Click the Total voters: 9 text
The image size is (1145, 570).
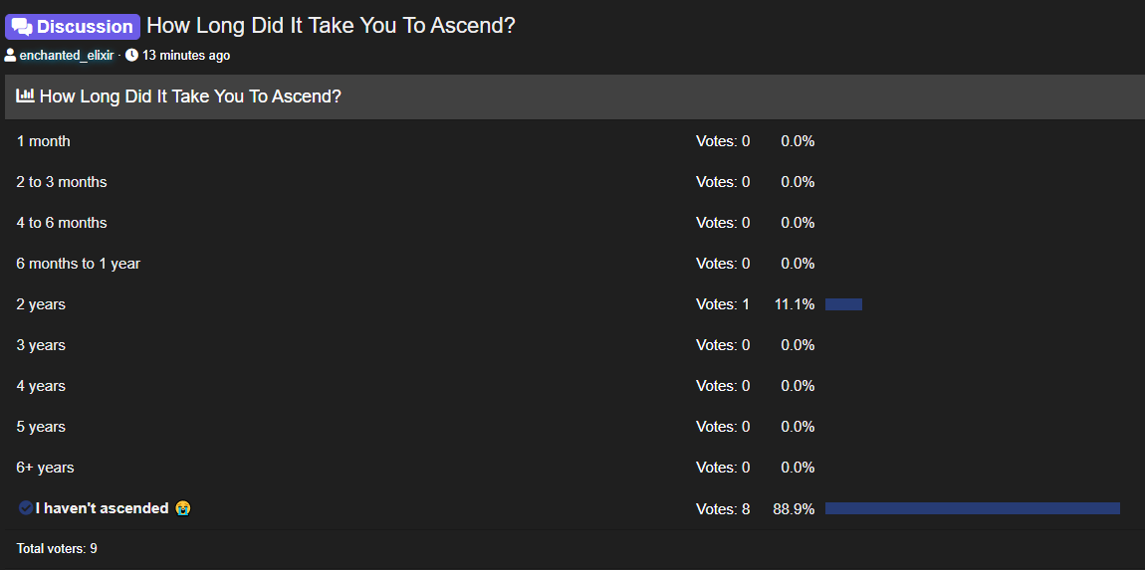(x=57, y=548)
